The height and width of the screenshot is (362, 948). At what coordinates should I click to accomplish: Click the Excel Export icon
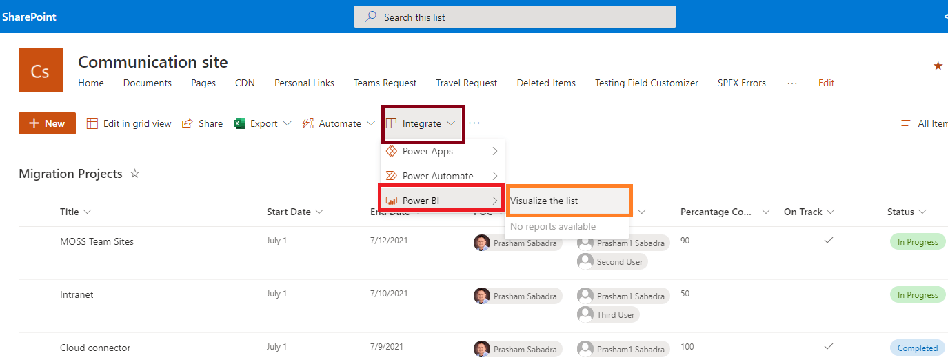239,123
